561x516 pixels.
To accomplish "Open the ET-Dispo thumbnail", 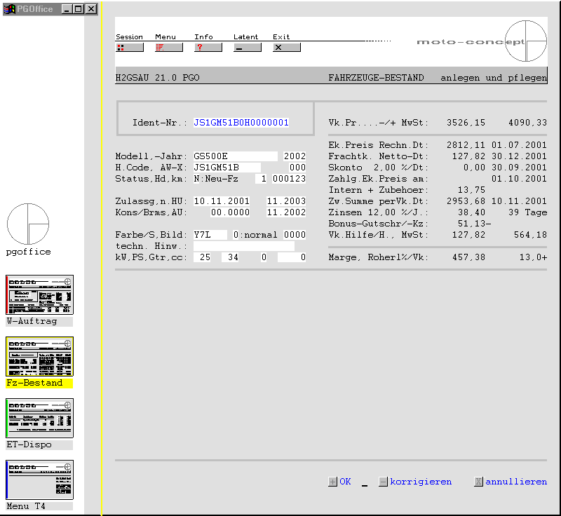I will tap(40, 418).
